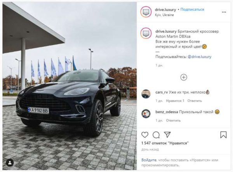Open the Aston Martin DBX photo
Screen dimensions: 233x172
click(70, 86)
